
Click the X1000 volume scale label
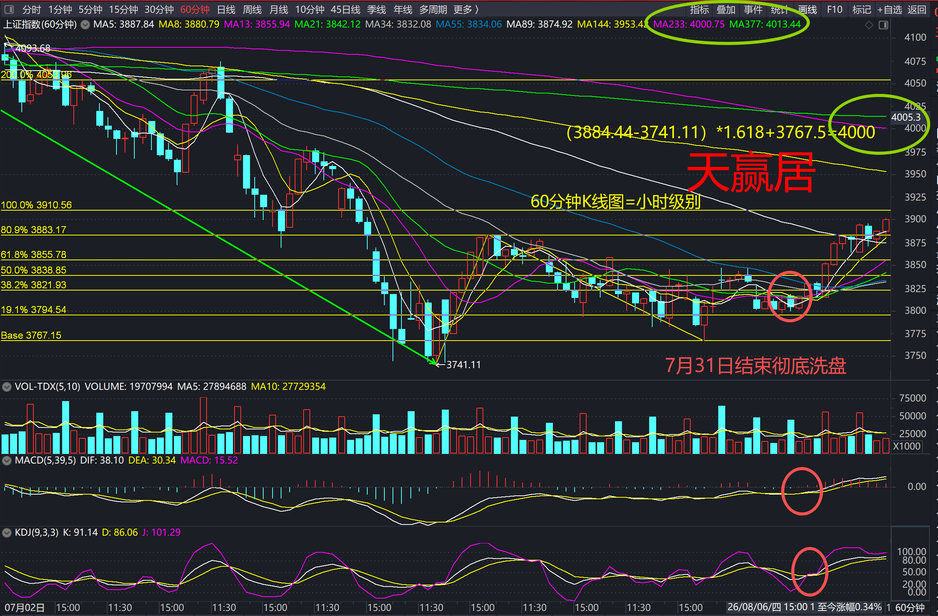(907, 446)
